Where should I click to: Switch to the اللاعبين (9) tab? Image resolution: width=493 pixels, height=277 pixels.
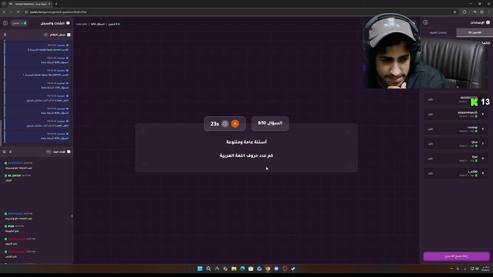pos(475,32)
